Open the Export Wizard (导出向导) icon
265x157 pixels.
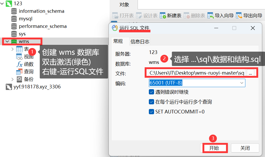[x=239, y=15]
